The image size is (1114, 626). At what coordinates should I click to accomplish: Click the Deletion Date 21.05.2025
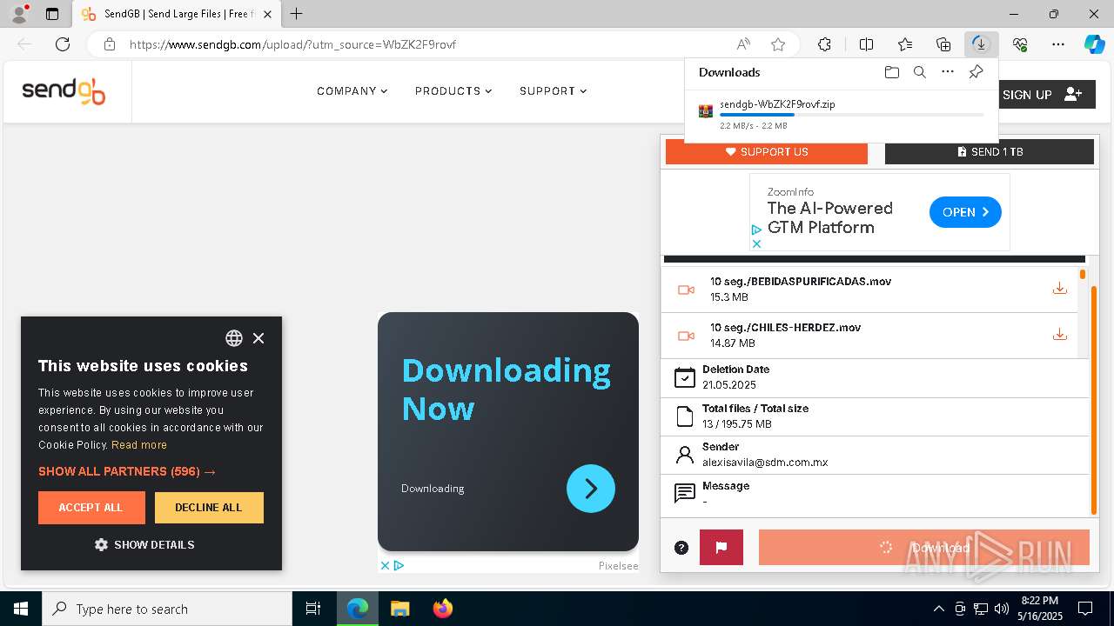point(729,385)
